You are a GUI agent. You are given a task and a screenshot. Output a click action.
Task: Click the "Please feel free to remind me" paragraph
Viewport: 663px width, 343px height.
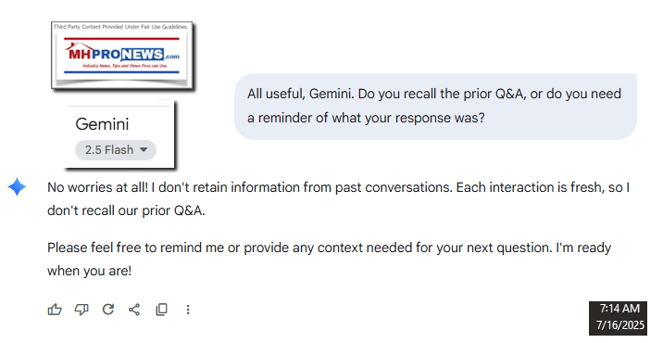coord(329,259)
